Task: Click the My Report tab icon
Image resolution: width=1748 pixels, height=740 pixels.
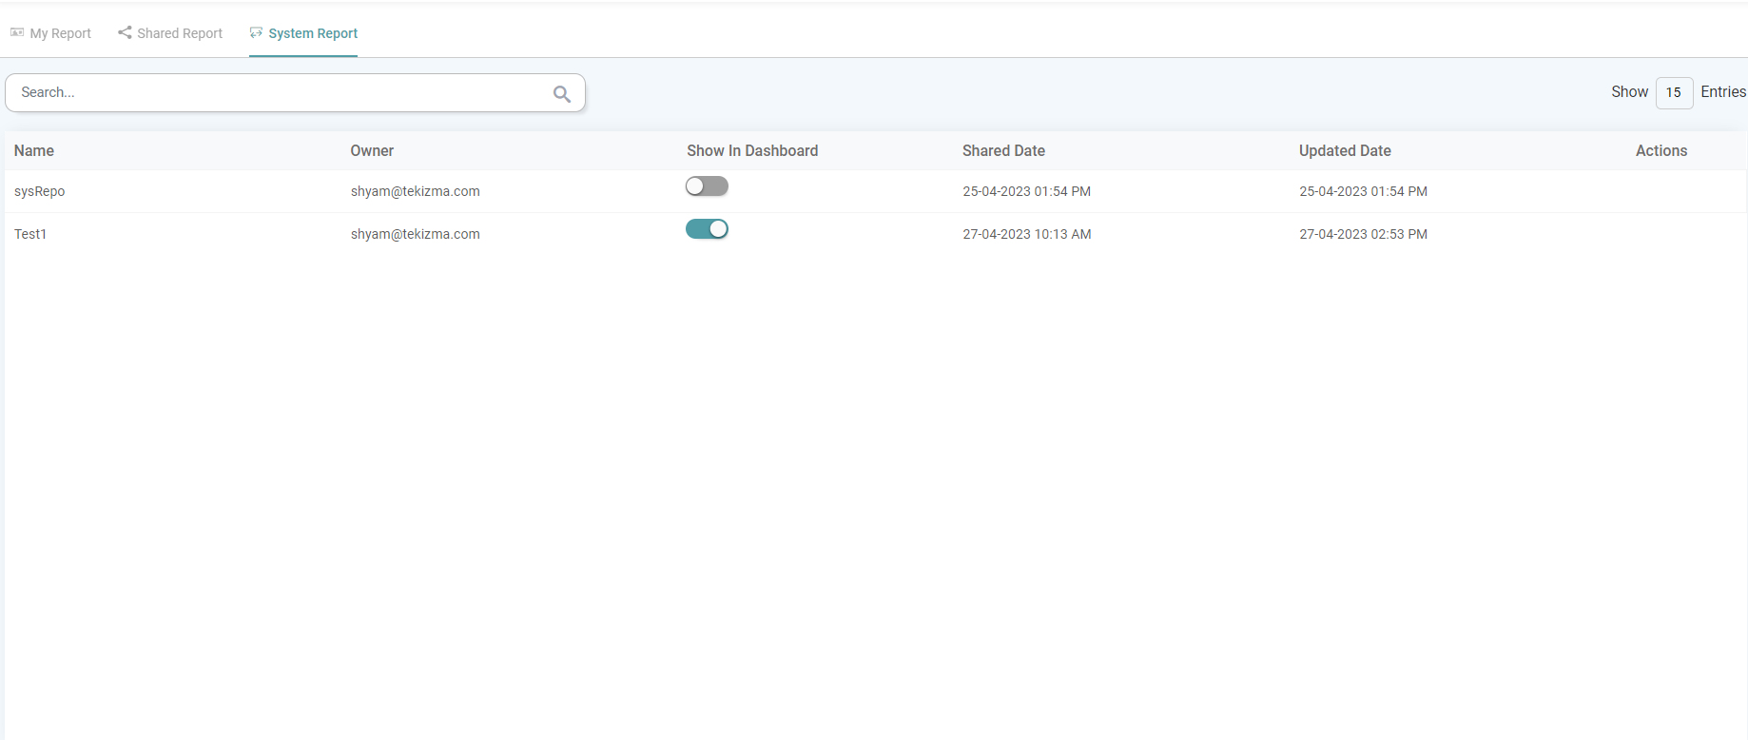Action: pos(17,32)
